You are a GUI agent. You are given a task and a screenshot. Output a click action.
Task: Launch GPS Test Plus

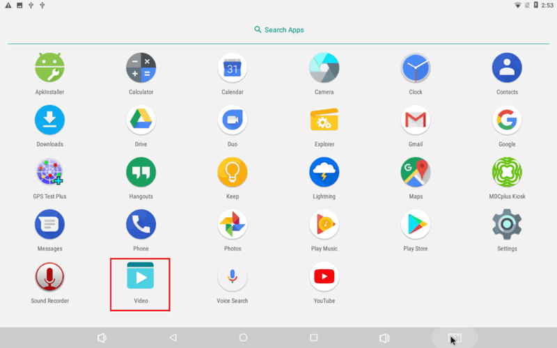coord(49,173)
